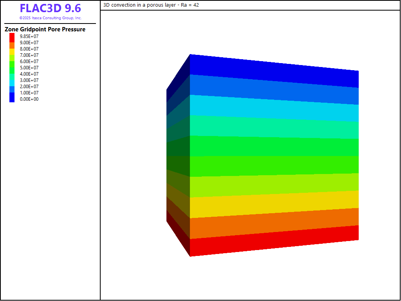Select the top blue band on cube front face
Image resolution: width=401 pixels, height=301 pixels.
pos(274,71)
